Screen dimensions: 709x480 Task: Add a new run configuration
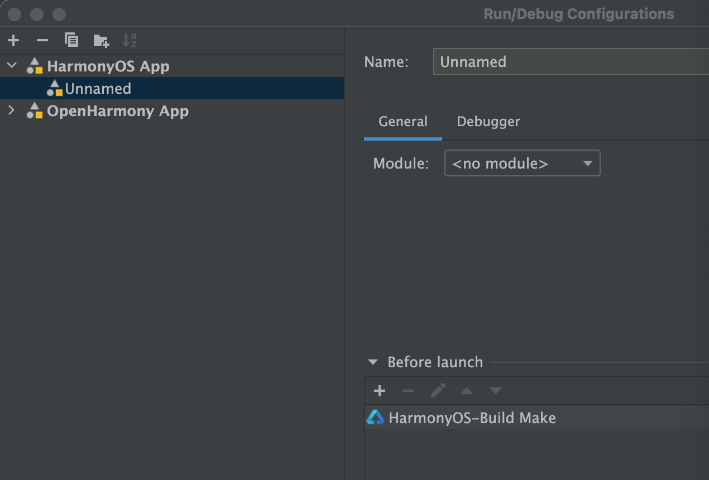click(x=13, y=40)
